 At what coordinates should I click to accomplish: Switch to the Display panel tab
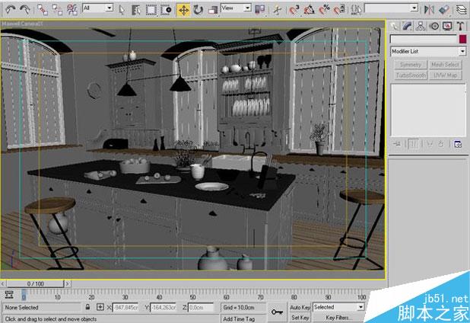pyautogui.click(x=447, y=27)
